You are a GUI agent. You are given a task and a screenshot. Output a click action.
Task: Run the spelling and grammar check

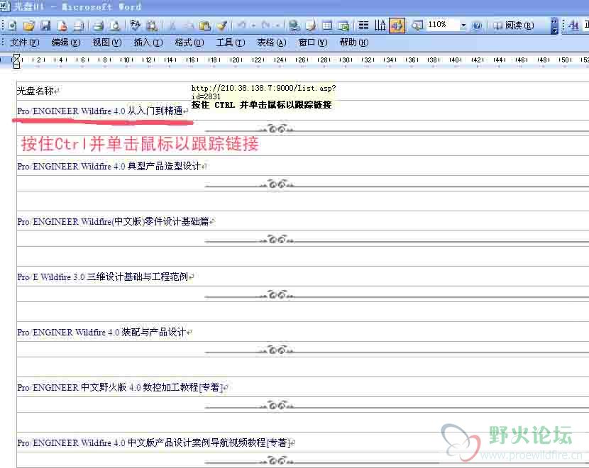pos(136,26)
